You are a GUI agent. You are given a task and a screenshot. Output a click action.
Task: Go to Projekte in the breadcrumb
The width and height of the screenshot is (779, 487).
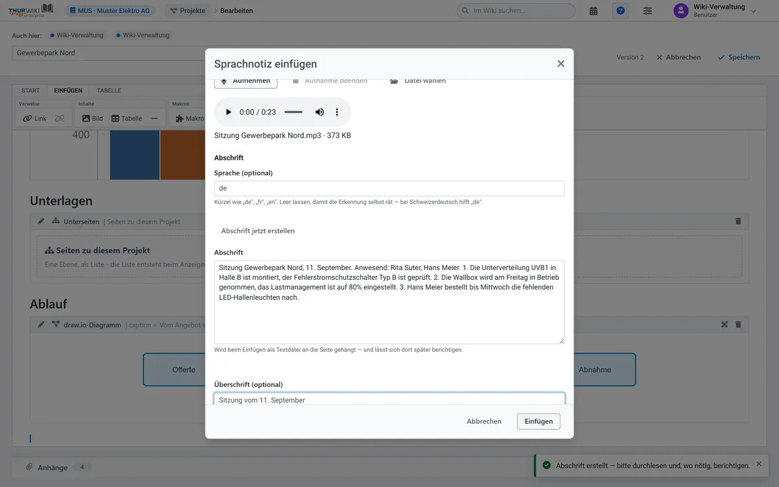tap(188, 10)
